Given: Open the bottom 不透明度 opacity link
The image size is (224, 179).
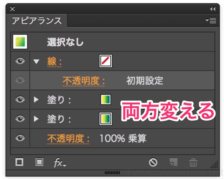Looking at the screenshot, I should [x=69, y=139].
